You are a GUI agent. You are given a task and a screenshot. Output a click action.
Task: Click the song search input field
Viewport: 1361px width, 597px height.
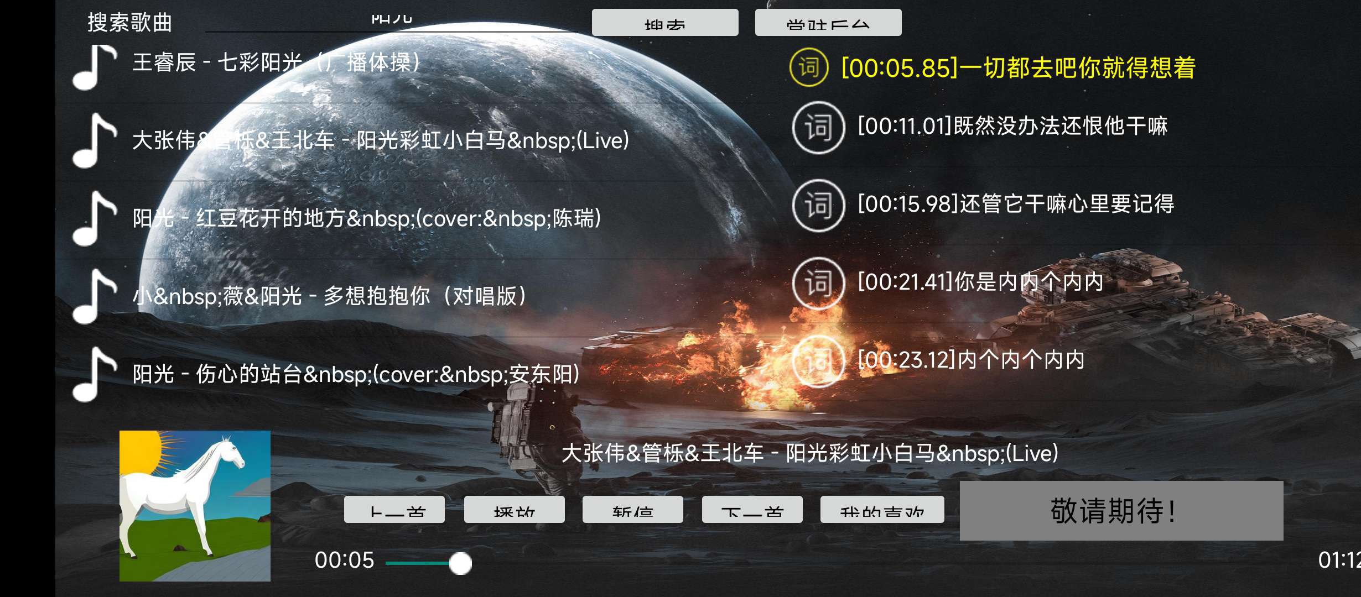point(392,21)
